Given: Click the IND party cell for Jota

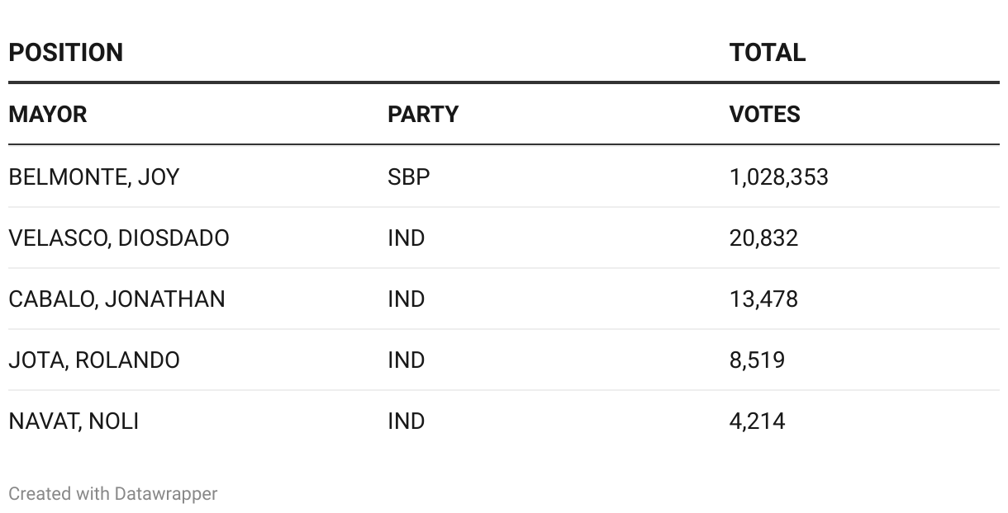Looking at the screenshot, I should click(407, 360).
